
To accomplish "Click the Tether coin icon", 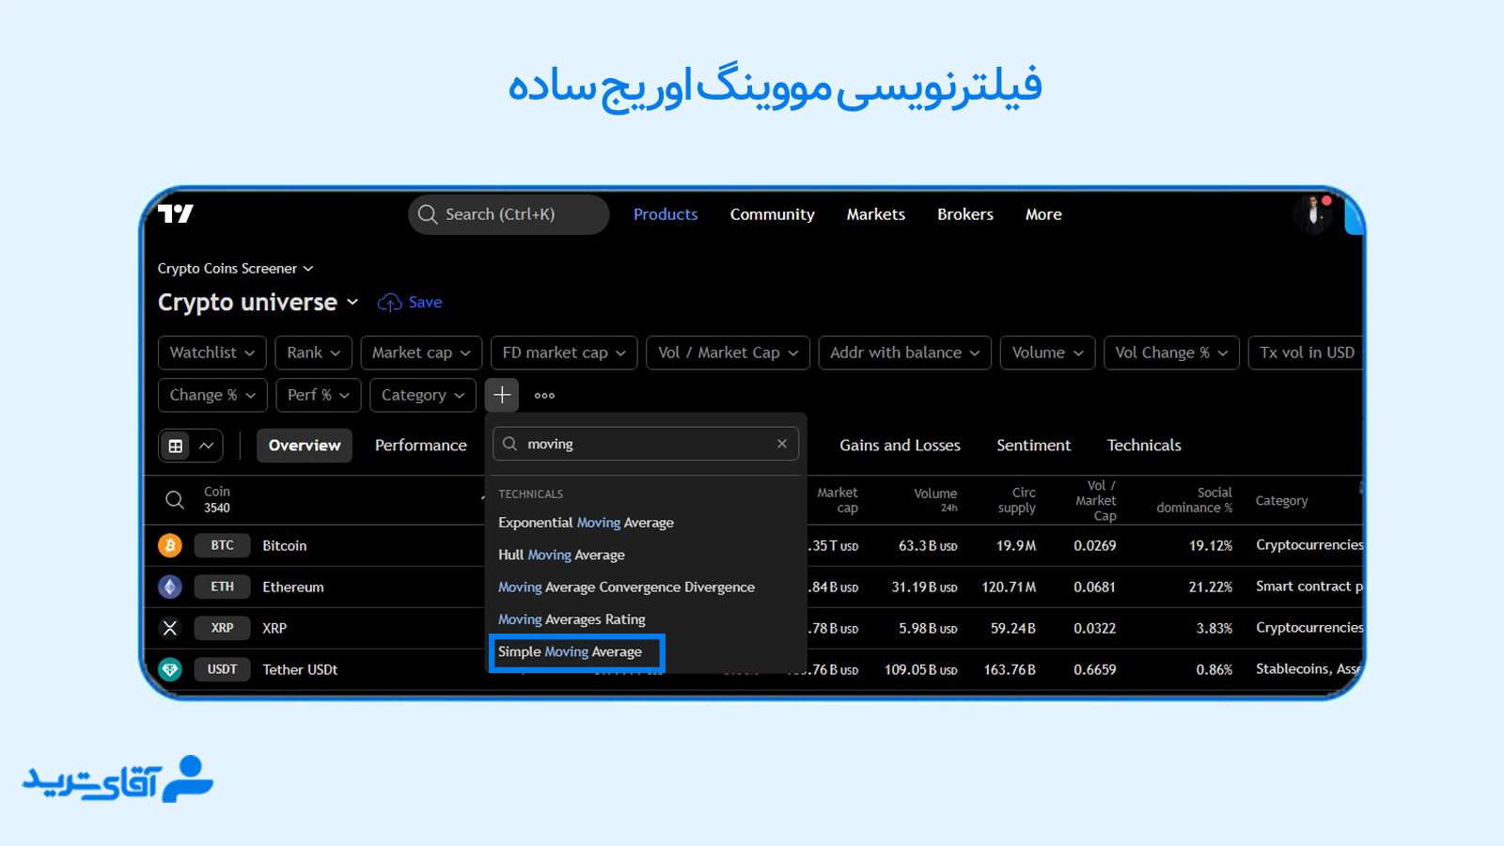I will pyautogui.click(x=170, y=669).
